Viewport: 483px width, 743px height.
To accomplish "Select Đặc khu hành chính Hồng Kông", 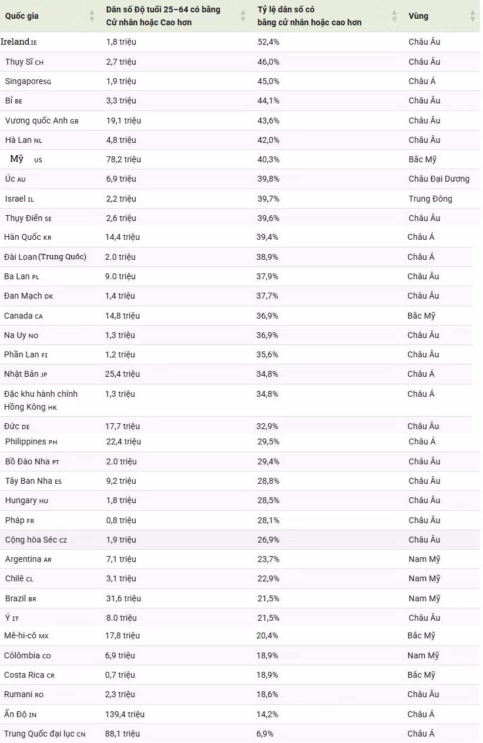I will [41, 400].
